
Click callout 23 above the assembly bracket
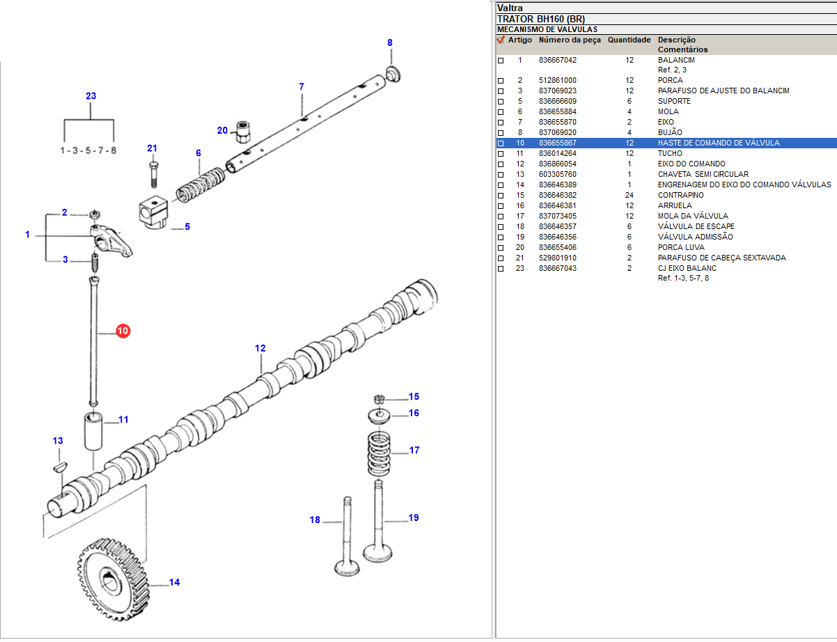pos(91,96)
